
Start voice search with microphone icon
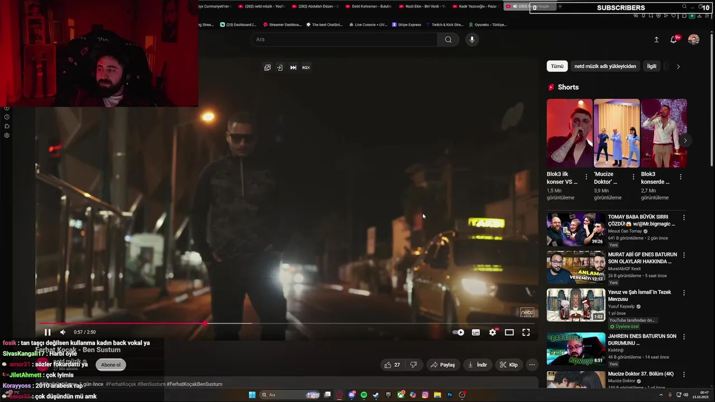[472, 40]
